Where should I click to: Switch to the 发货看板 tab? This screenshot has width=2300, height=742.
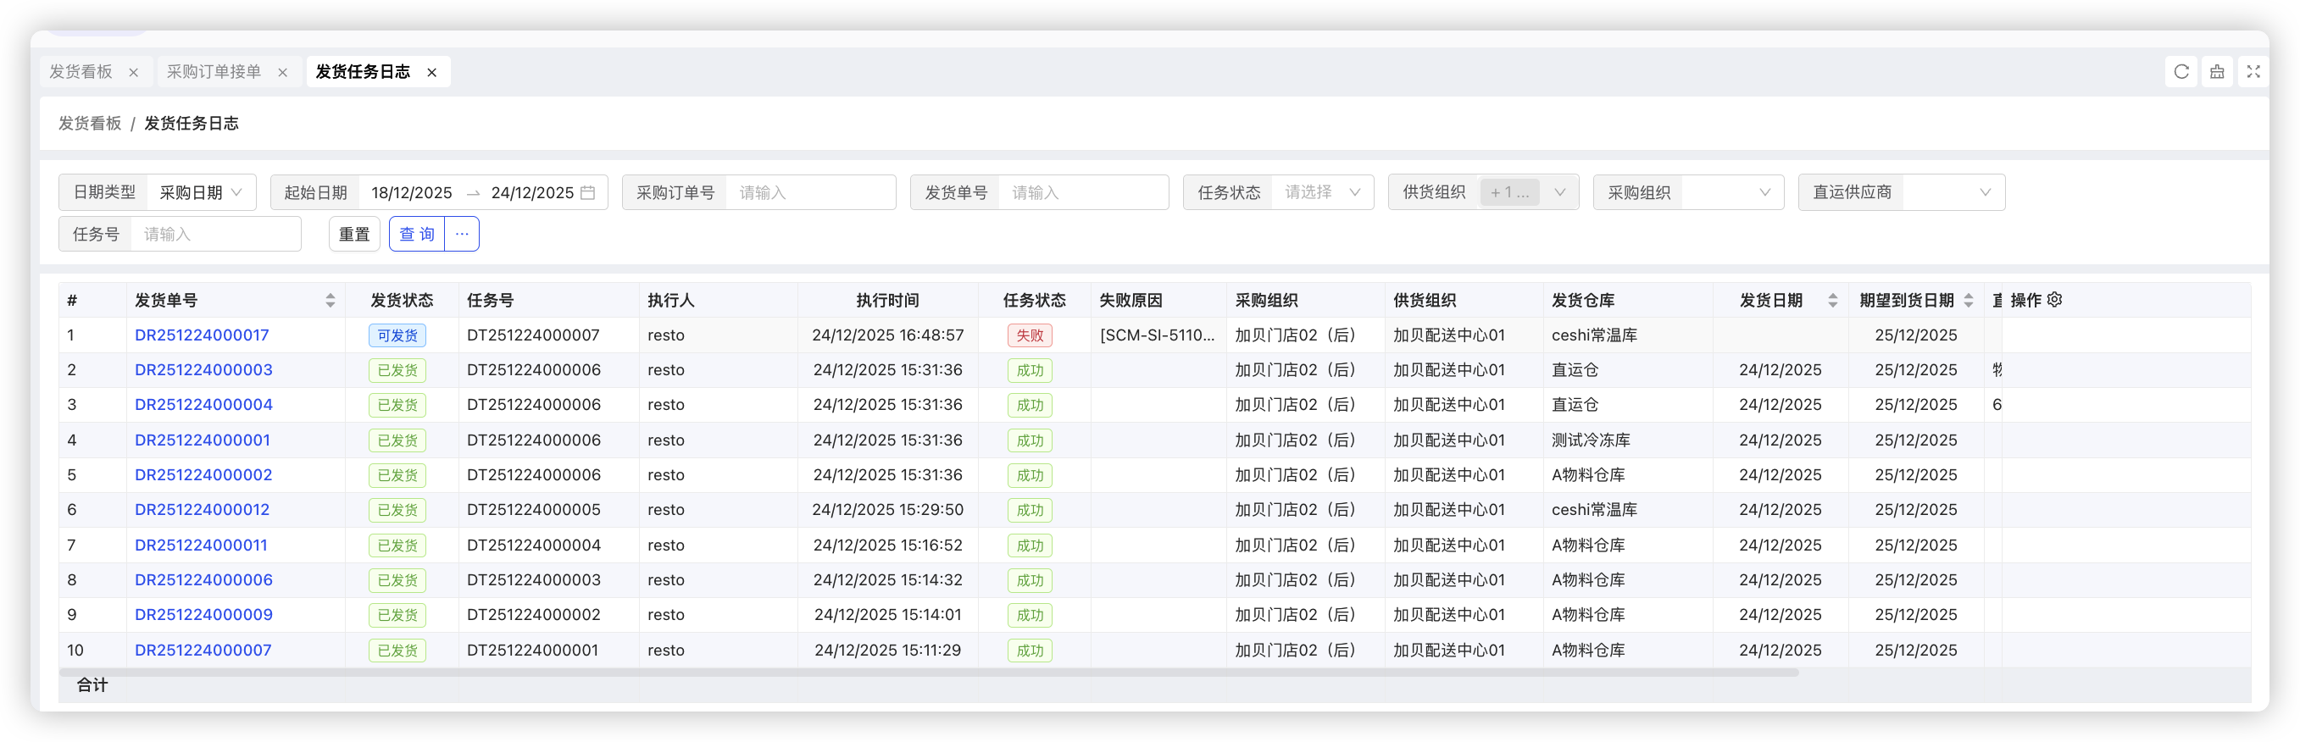(x=81, y=71)
